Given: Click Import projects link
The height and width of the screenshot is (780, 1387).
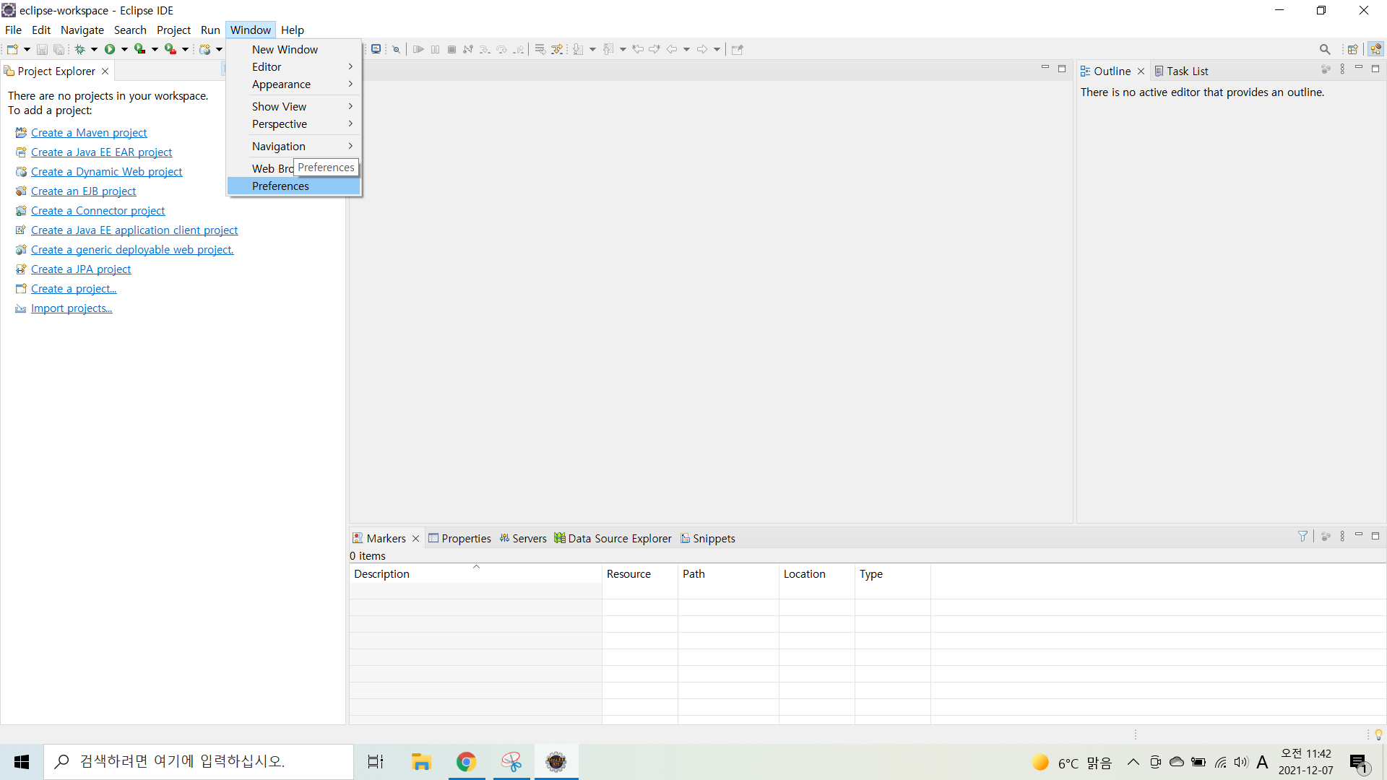Looking at the screenshot, I should click(x=72, y=308).
